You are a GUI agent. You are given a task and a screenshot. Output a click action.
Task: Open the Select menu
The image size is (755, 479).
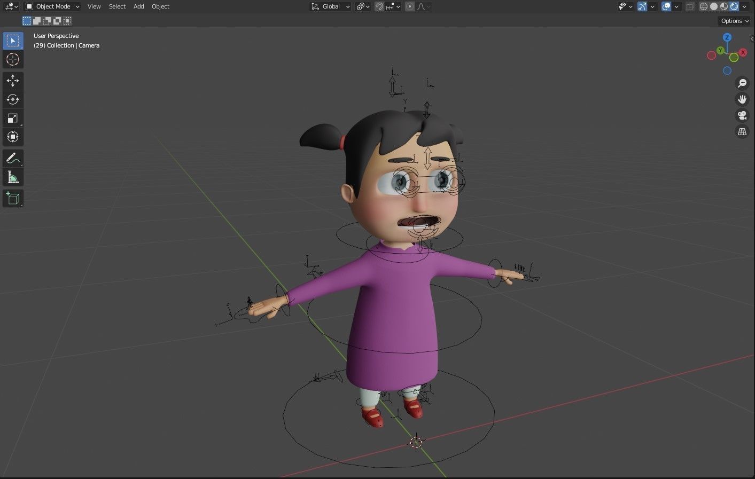pyautogui.click(x=117, y=6)
